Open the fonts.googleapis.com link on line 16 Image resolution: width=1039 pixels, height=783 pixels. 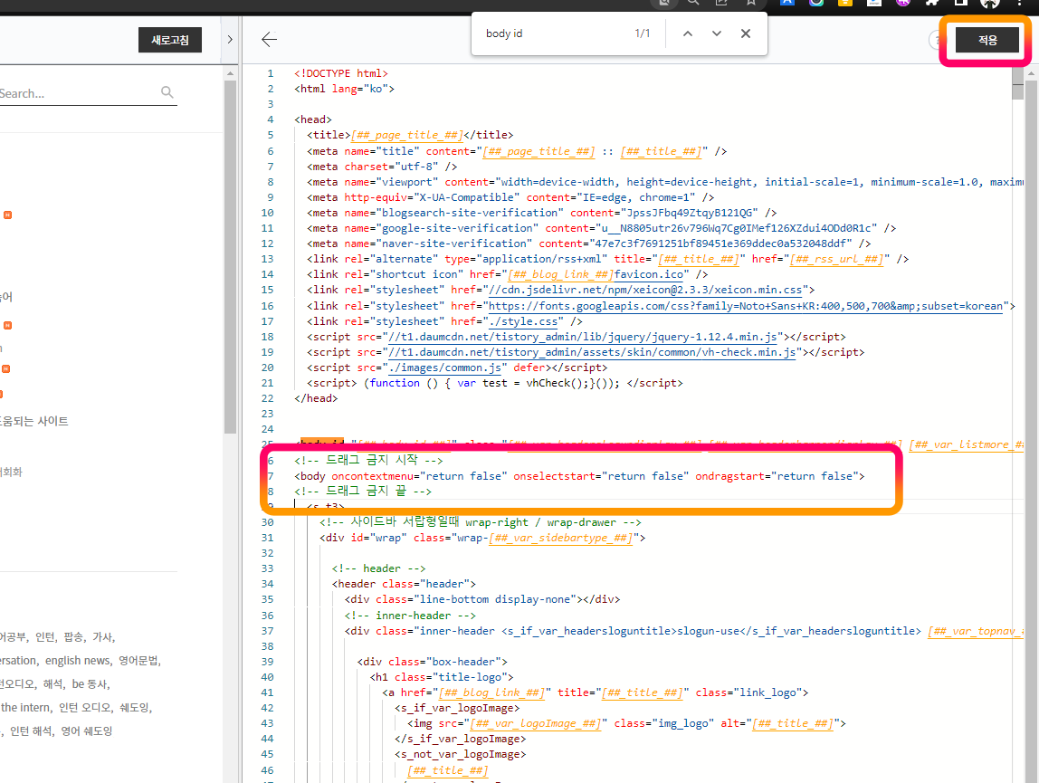coord(746,306)
